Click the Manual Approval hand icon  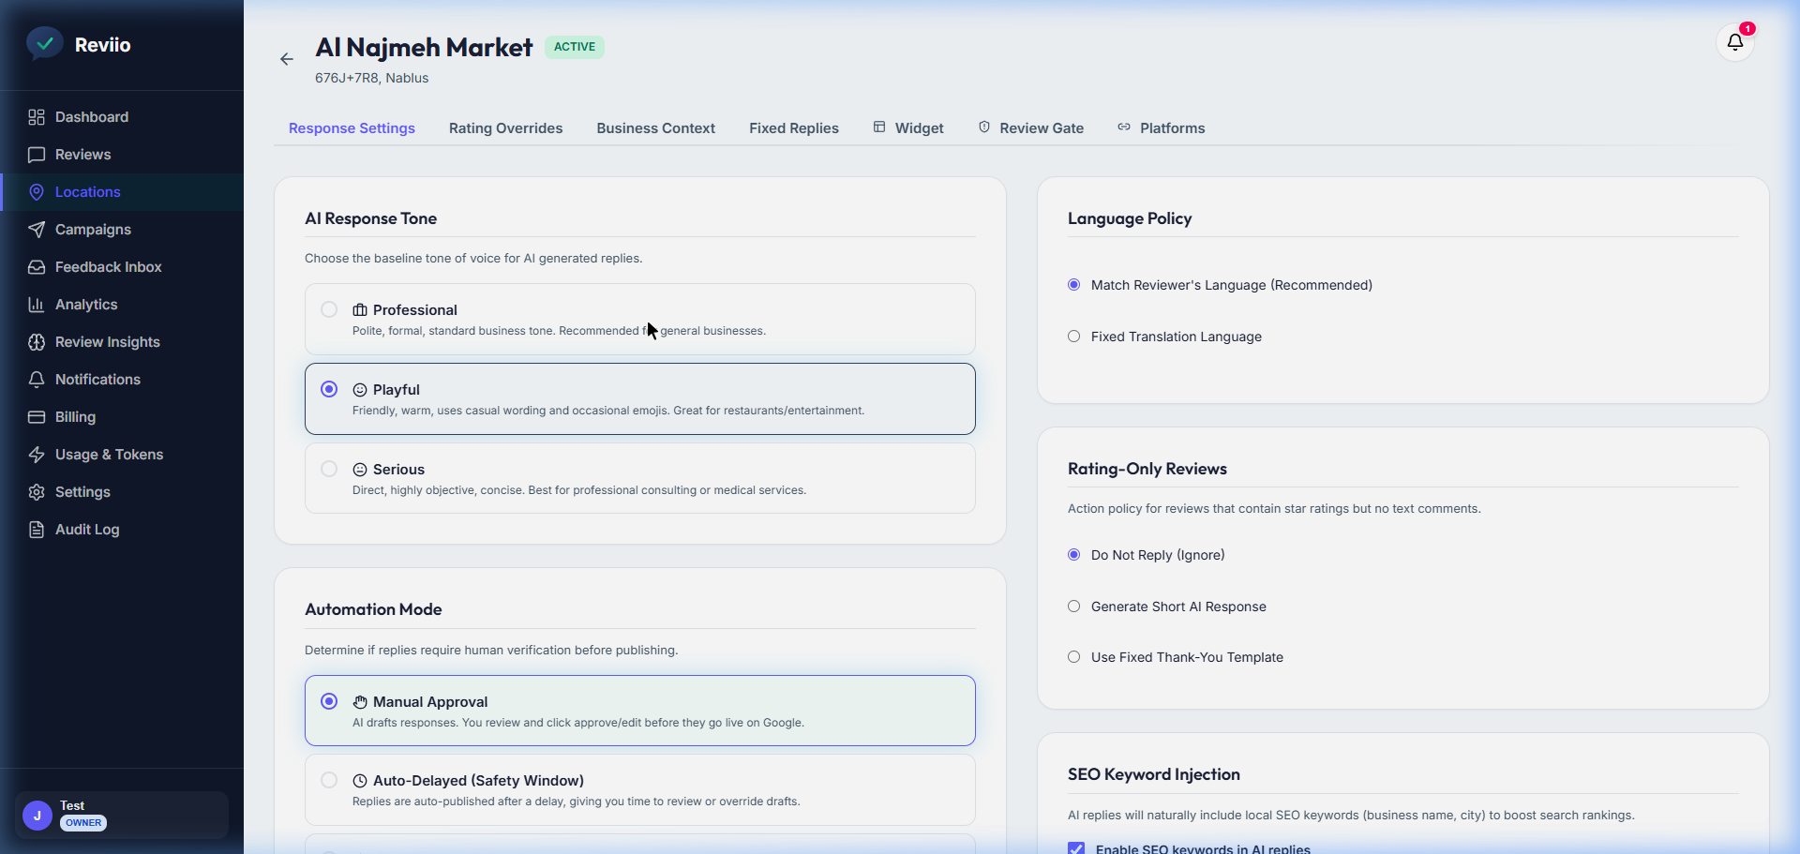click(x=360, y=702)
